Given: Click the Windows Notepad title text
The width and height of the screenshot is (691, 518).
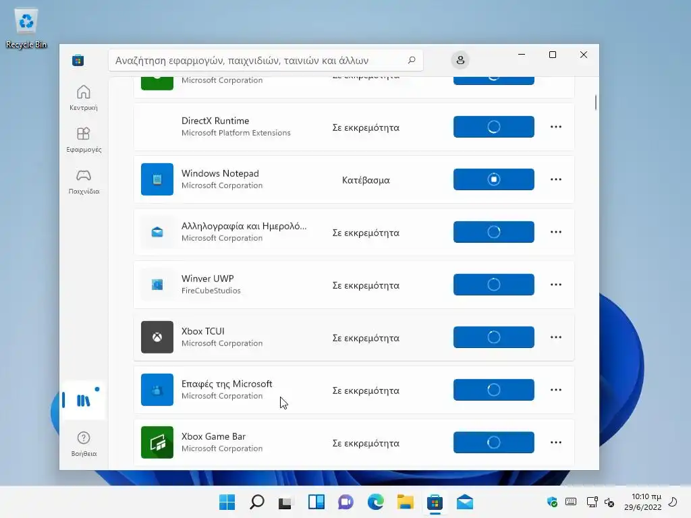Looking at the screenshot, I should coord(220,173).
